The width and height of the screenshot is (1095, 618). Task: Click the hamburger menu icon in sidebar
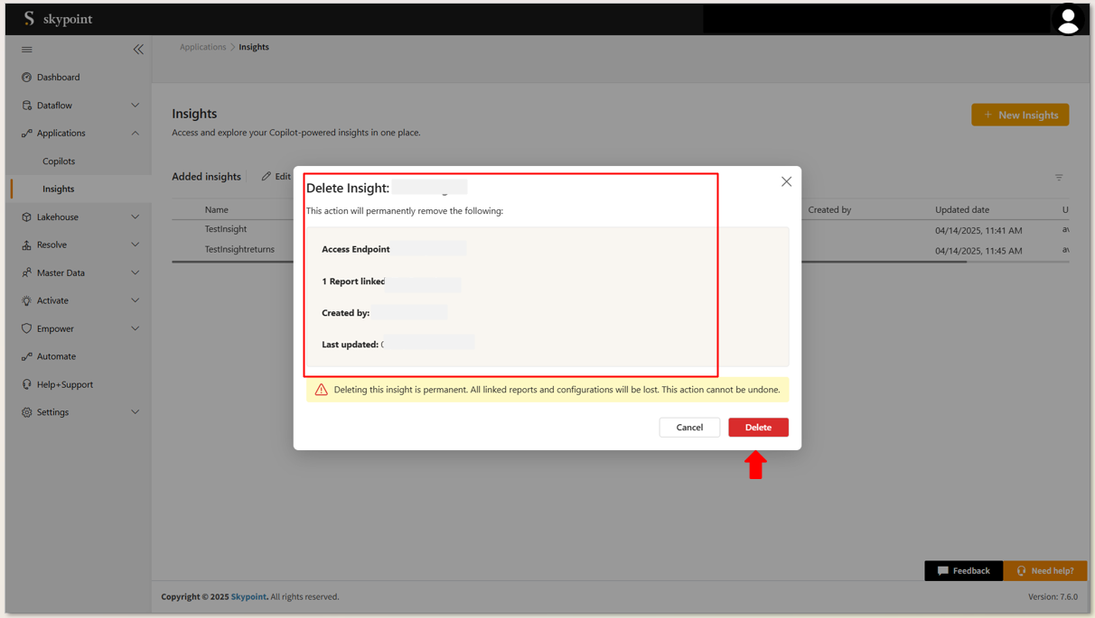26,50
